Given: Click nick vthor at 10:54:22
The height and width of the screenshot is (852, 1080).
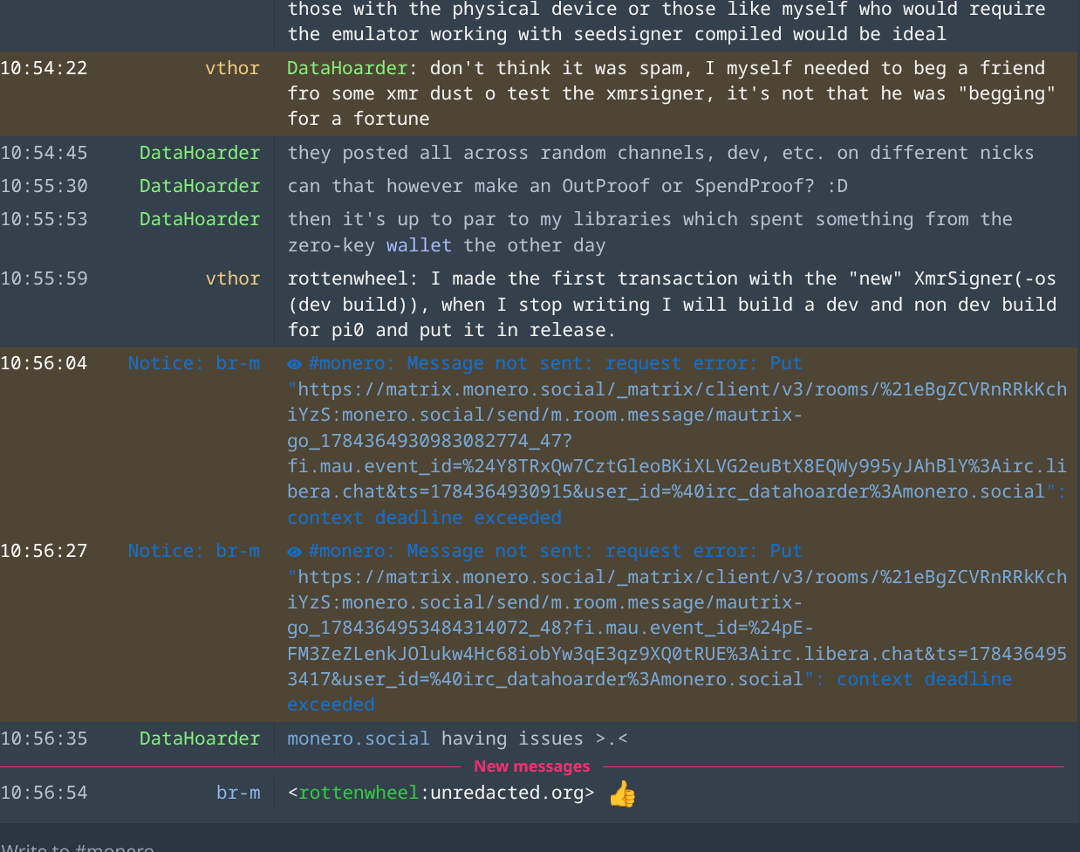Looking at the screenshot, I should tap(232, 68).
